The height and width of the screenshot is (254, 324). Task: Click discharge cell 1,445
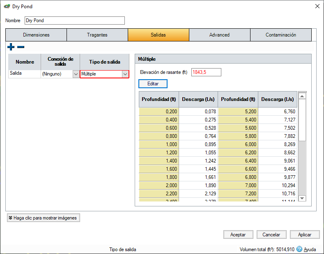coord(198,169)
